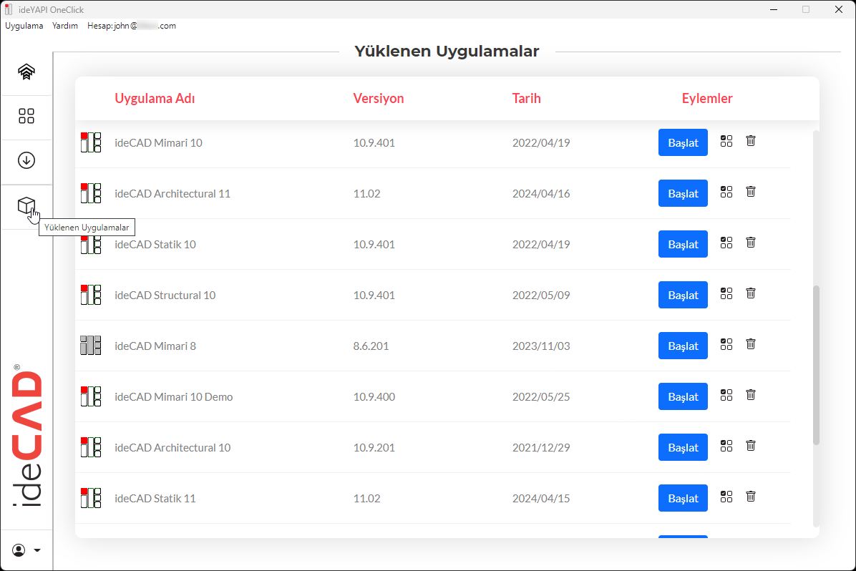856x571 pixels.
Task: Click the ideCAD vertical logo
Action: [26, 436]
